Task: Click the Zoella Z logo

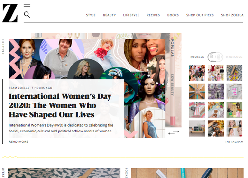Action: point(10,13)
